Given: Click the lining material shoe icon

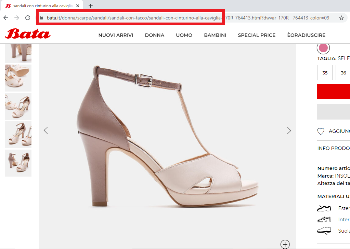Looking at the screenshot, I should (x=324, y=220).
